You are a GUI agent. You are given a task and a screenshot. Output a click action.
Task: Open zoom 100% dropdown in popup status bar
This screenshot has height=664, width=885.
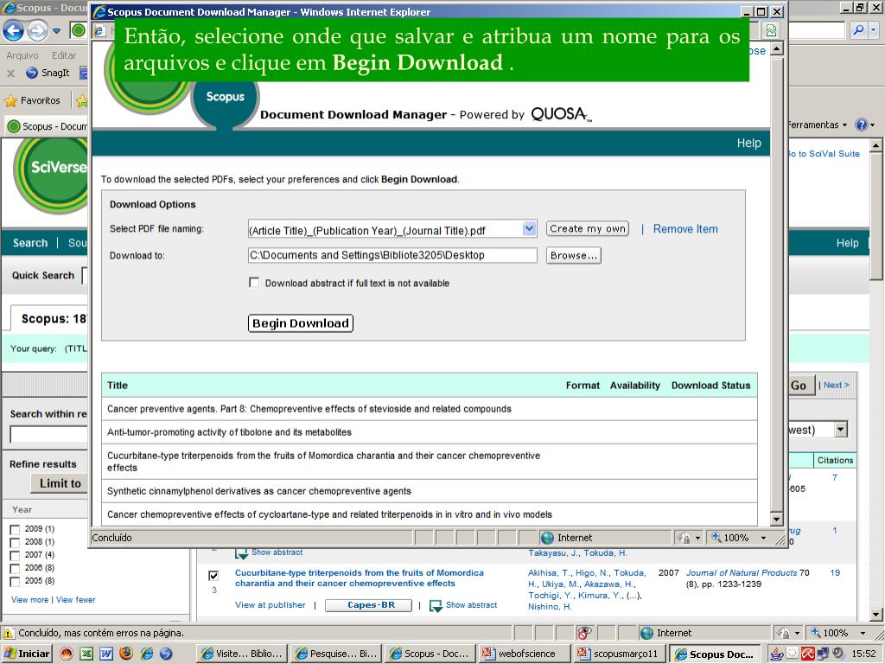point(763,538)
